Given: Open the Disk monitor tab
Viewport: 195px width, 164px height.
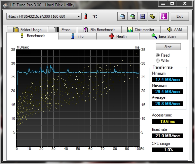Looking at the screenshot, I should tap(141, 29).
